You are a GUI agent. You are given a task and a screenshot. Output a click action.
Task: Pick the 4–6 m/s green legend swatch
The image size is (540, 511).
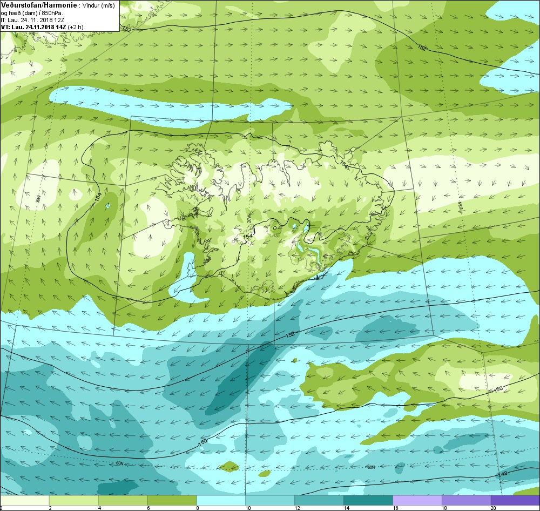pos(123,500)
